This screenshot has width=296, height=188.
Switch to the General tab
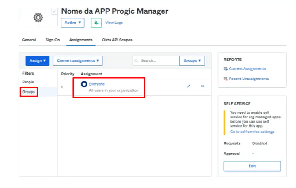29,40
